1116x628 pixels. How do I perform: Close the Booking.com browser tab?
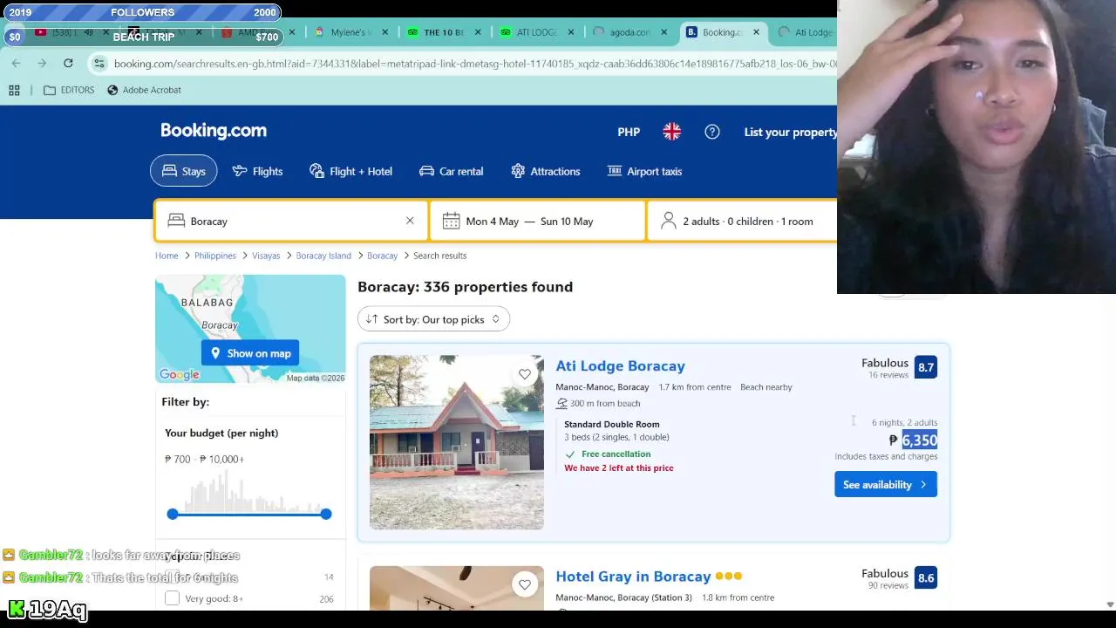click(x=756, y=32)
